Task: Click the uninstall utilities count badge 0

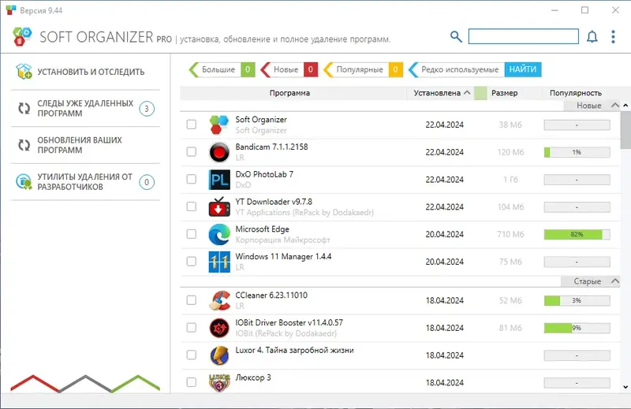Action: (147, 182)
